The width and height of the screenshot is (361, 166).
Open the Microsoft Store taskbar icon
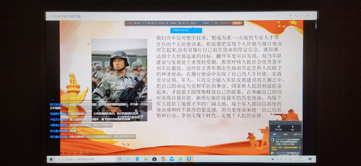coord(154,159)
